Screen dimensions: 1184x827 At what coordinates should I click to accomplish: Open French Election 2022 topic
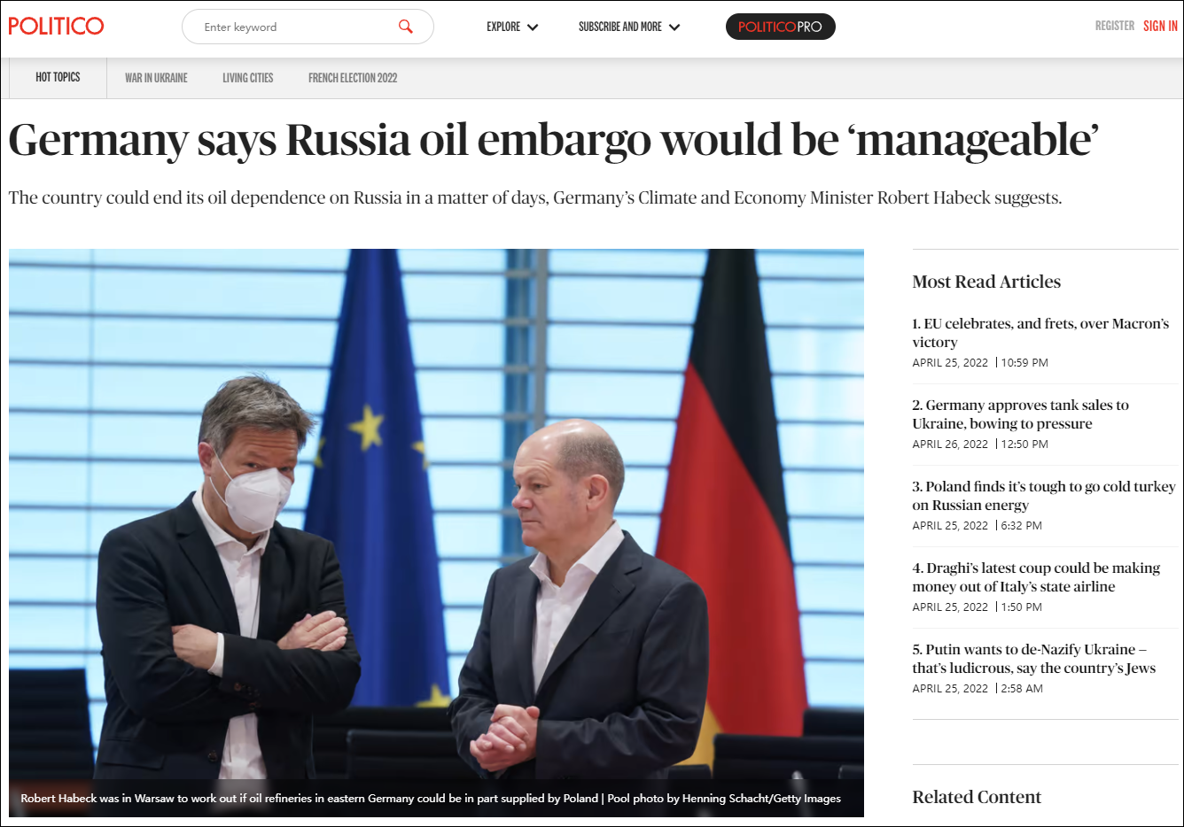[x=353, y=78]
